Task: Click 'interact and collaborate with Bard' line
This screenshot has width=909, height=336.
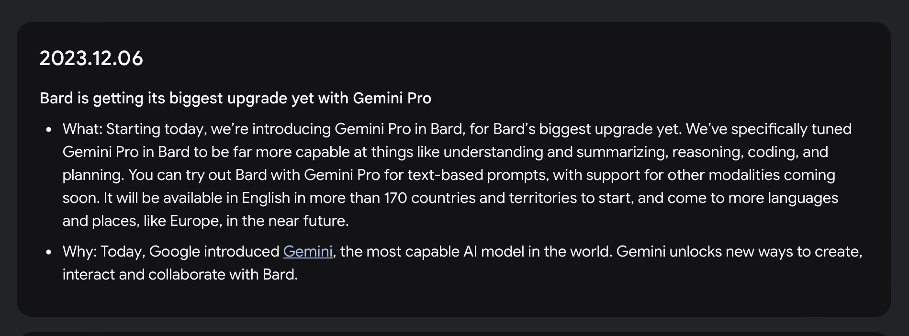Action: pos(180,274)
